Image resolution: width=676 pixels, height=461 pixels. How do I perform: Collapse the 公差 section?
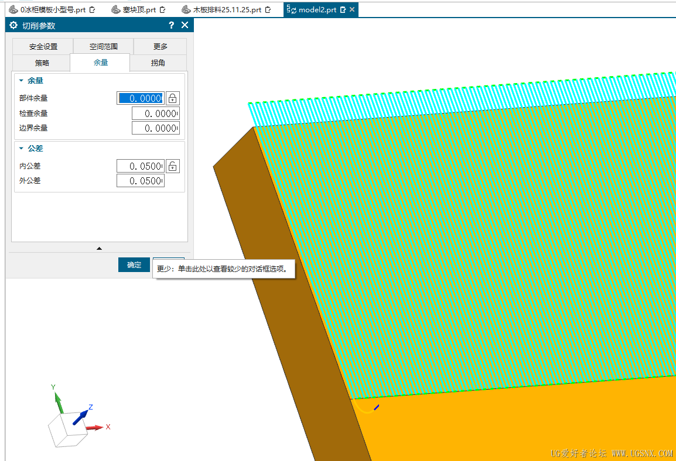click(21, 149)
